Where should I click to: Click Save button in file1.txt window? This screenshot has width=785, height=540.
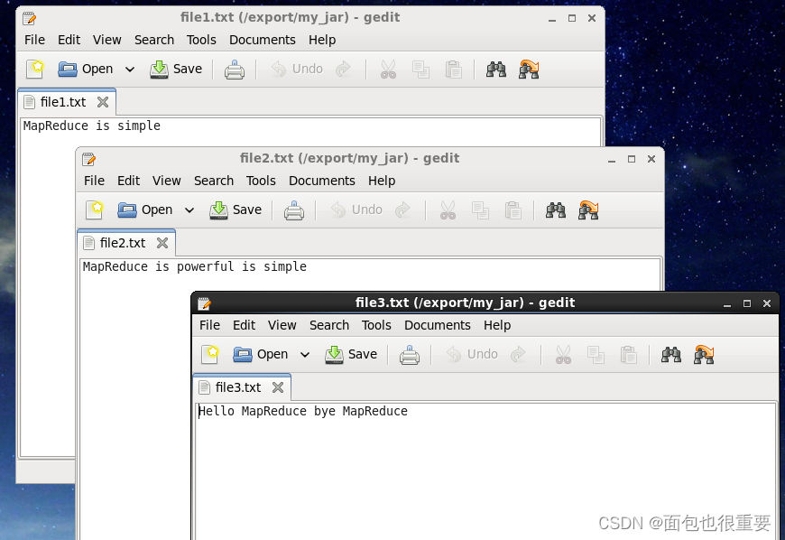point(176,70)
